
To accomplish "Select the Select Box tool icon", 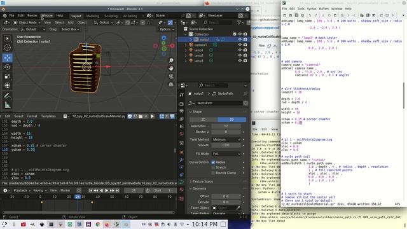I will [7, 38].
